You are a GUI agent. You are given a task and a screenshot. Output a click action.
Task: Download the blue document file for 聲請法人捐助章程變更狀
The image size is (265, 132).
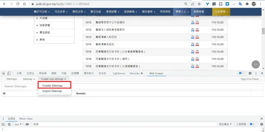point(193,30)
